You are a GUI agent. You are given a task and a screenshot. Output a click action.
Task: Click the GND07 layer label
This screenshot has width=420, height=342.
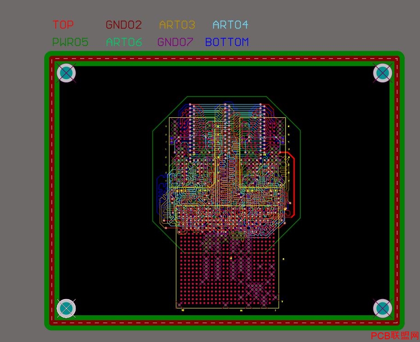point(175,42)
